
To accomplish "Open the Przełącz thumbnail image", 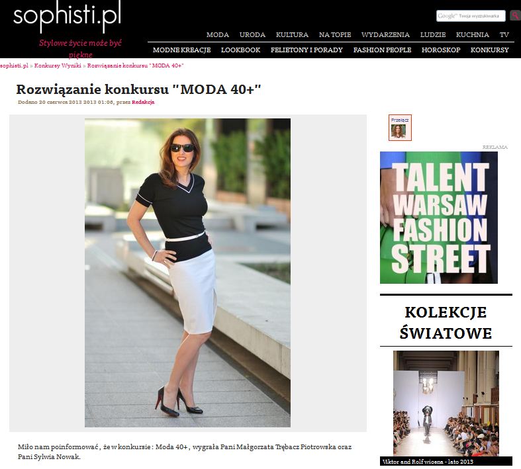I will (400, 128).
